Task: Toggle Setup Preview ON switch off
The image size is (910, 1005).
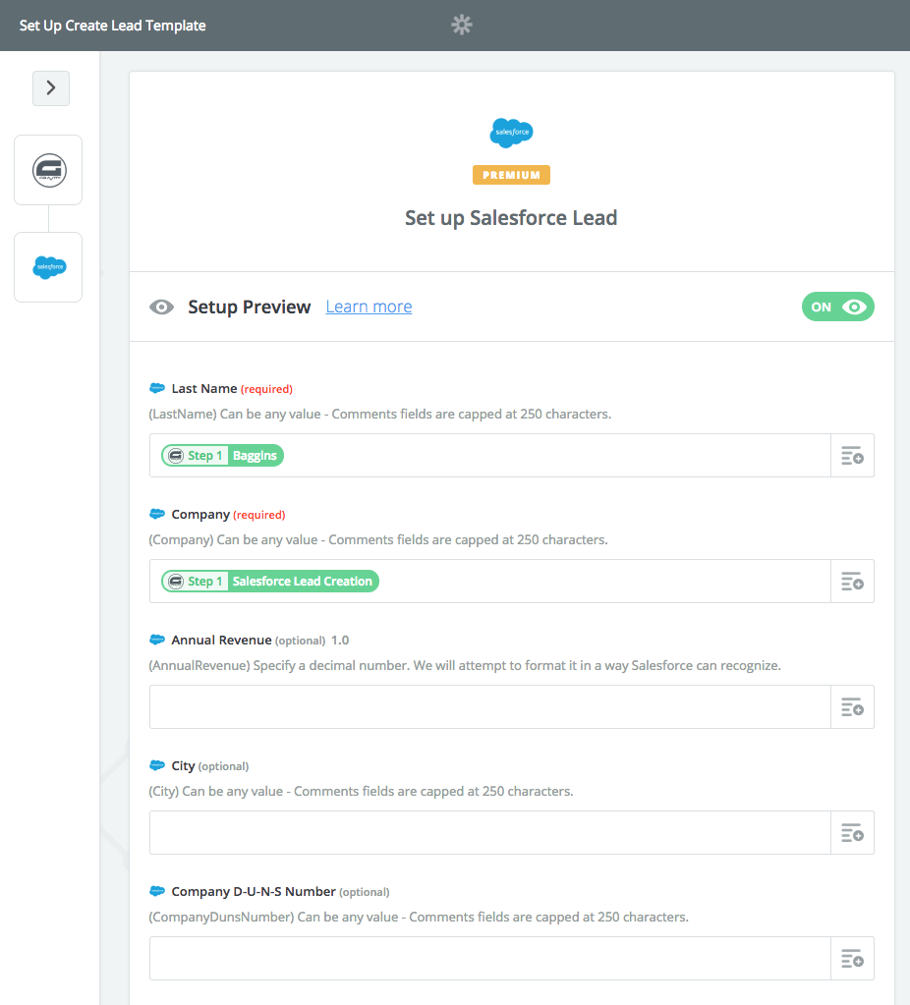Action: [x=837, y=307]
